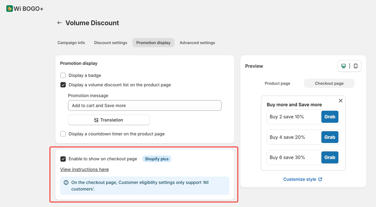Image resolution: width=376 pixels, height=207 pixels.
Task: Click the Translation button
Action: coord(109,120)
